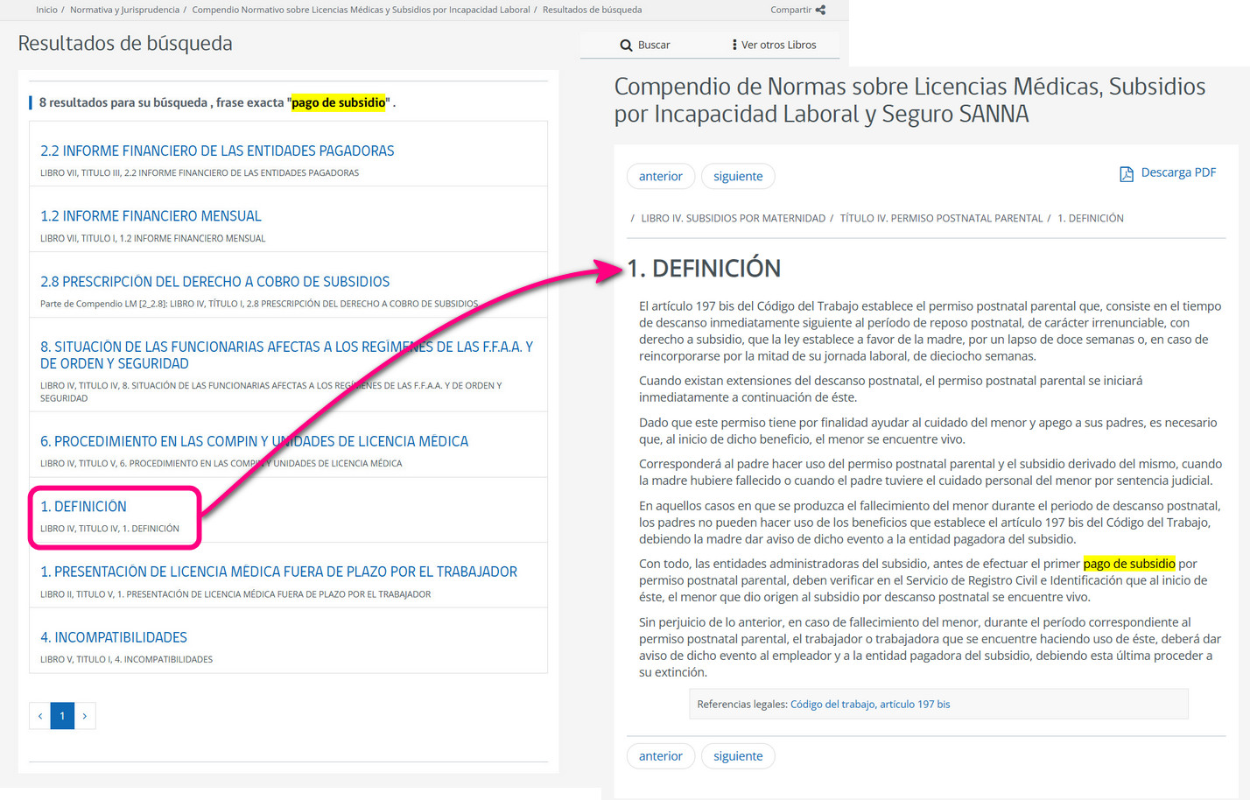1250x800 pixels.
Task: Click the magnifier icon in Buscar
Action: tap(626, 45)
